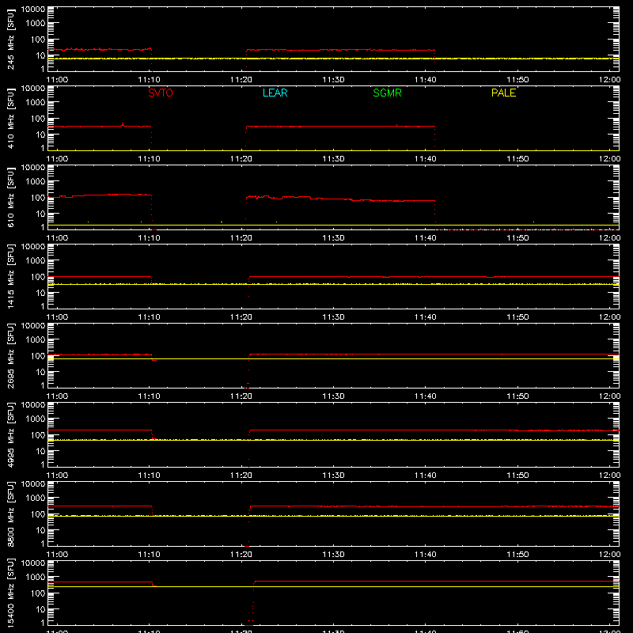Click the 10000 tick of 245 MHz plot
Viewport: 633px width, 633px height.
tap(33, 9)
